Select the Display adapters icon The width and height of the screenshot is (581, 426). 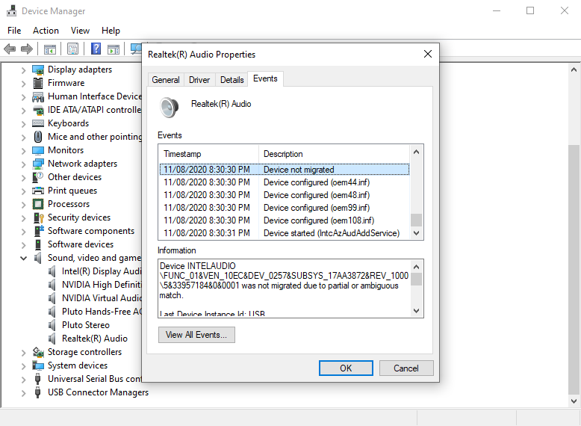38,70
